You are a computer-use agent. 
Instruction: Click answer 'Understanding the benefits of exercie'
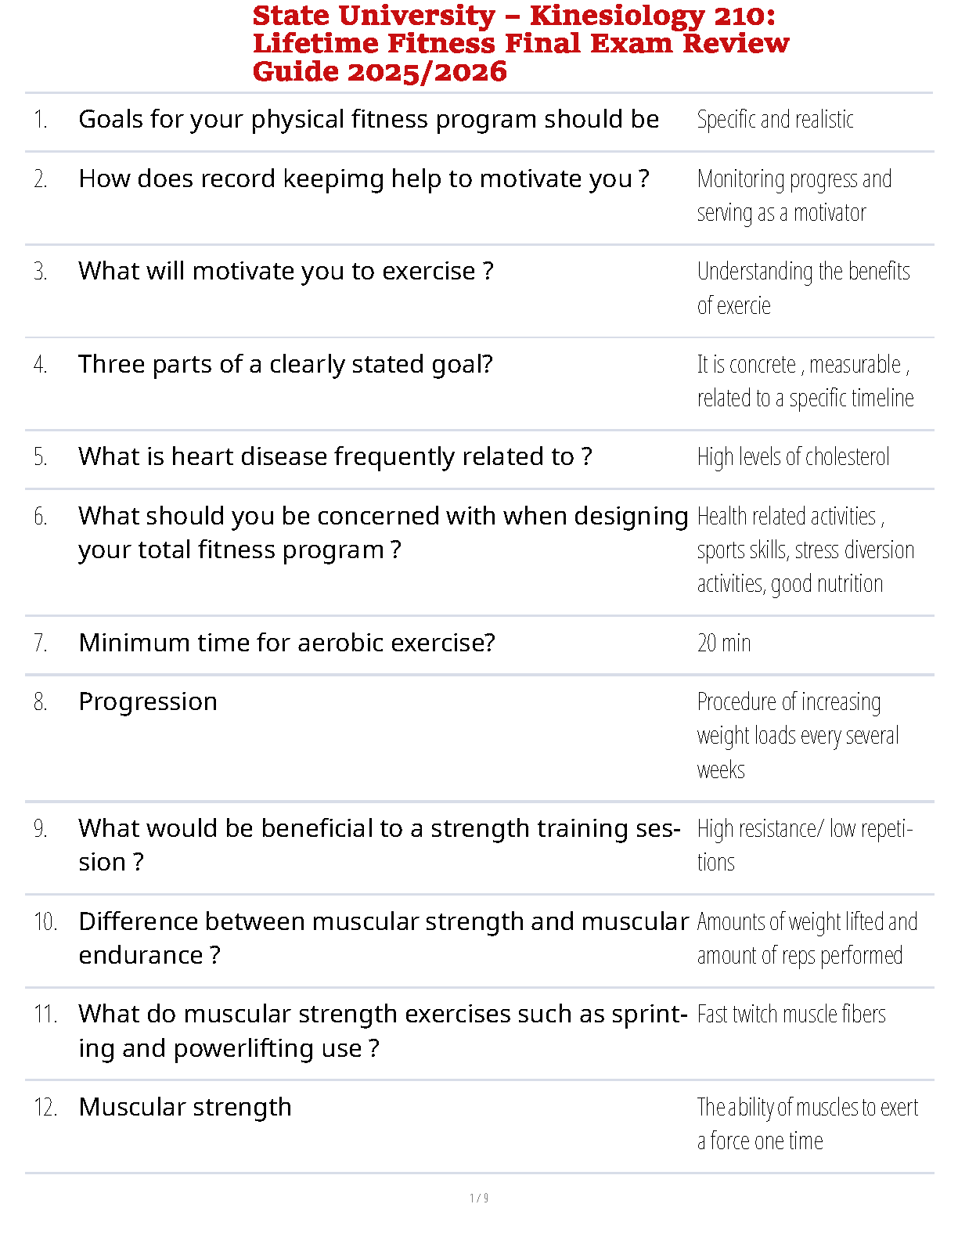pyautogui.click(x=804, y=288)
